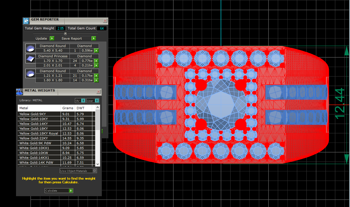This screenshot has height=207, width=350.
Task: Enable Use Object Materials option
Action: click(95, 171)
